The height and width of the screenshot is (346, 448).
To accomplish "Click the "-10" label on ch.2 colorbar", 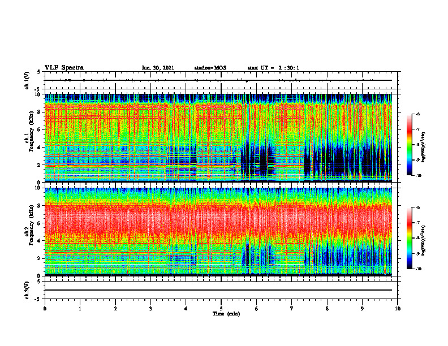I will (419, 269).
